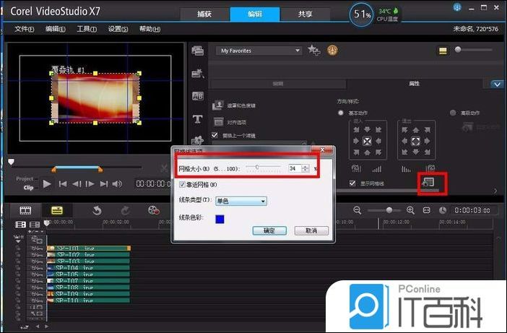The width and height of the screenshot is (507, 333).
Task: Open the Title (T) library panel
Action: 196,119
